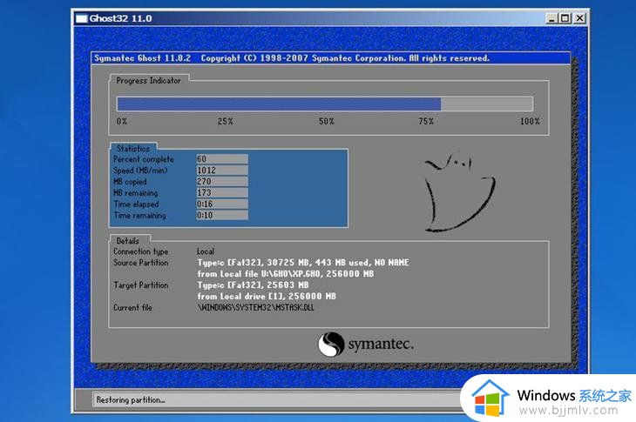Click the Percent complete label
This screenshot has height=422, width=636.
click(144, 159)
